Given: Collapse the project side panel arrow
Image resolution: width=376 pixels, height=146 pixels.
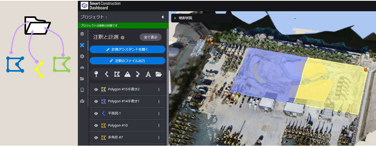Looking at the screenshot, I should coord(162,17).
